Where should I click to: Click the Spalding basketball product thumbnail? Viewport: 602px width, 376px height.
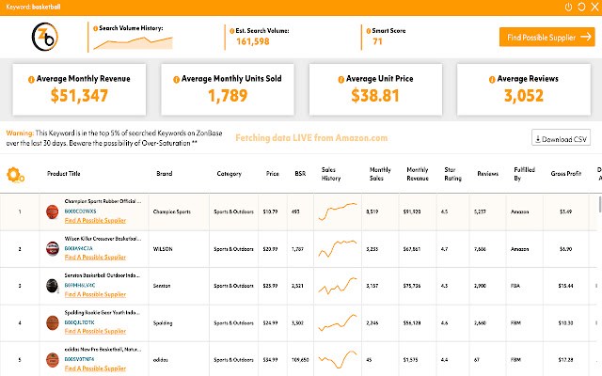[x=53, y=322]
